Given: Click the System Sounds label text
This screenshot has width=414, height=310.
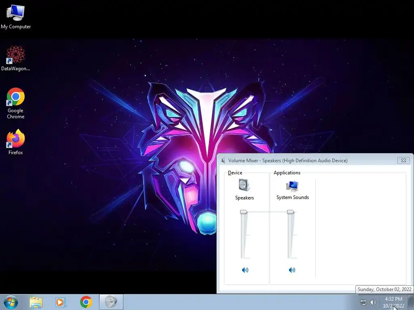Looking at the screenshot, I should point(293,197).
